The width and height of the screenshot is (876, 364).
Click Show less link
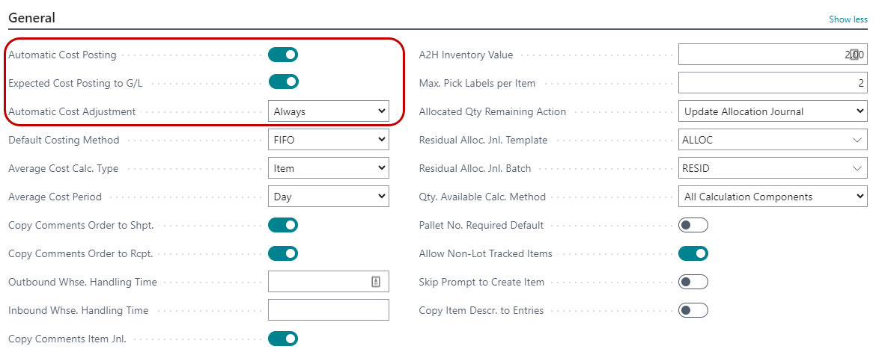point(848,19)
